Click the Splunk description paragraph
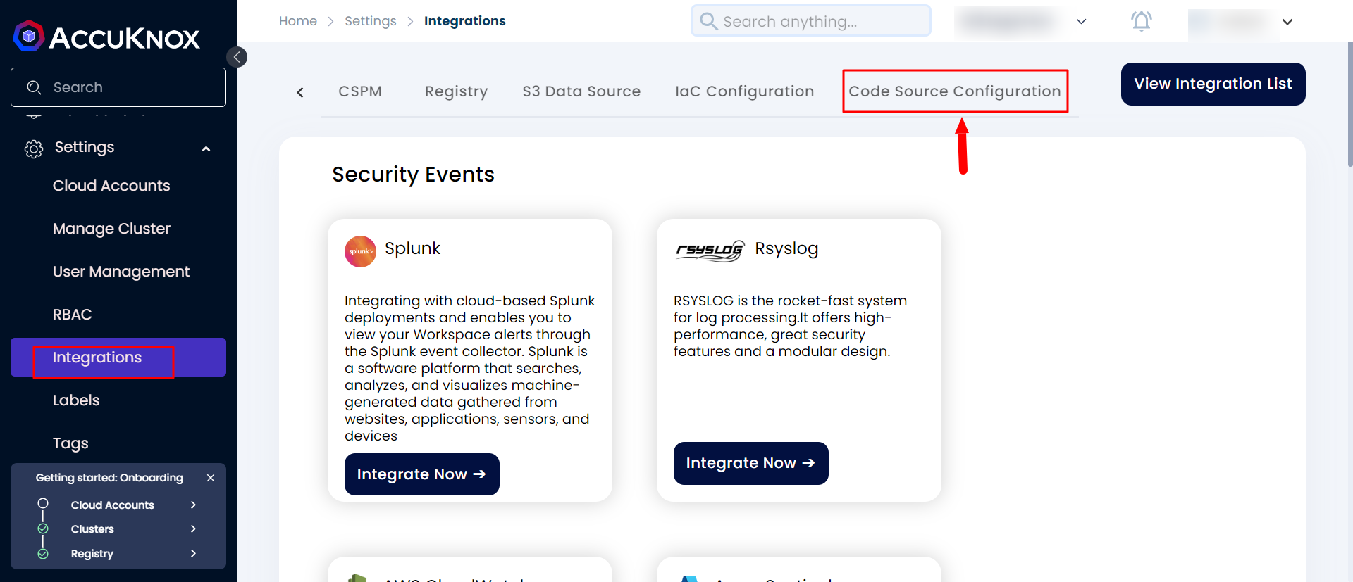The width and height of the screenshot is (1353, 582). (469, 368)
